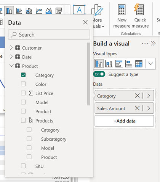Viewport: 160px width, 182px height.
Task: Click the Category data field pill
Action: [x=124, y=96]
